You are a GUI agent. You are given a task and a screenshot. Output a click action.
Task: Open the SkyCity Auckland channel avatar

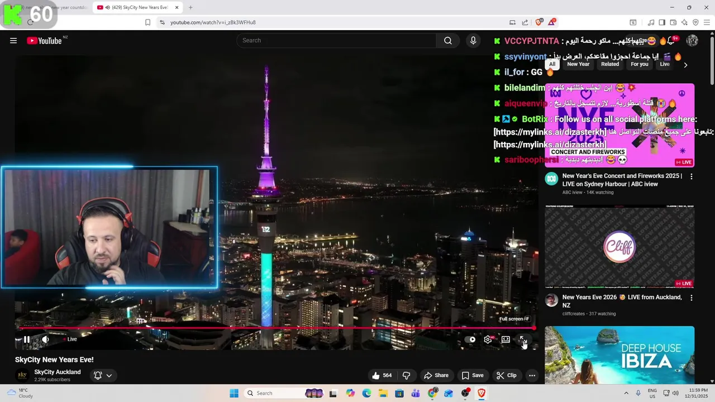click(22, 375)
